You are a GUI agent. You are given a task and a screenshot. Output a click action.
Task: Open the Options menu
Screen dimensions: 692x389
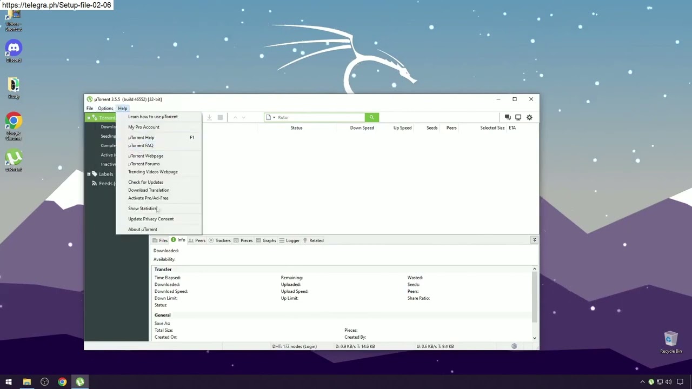pos(105,108)
